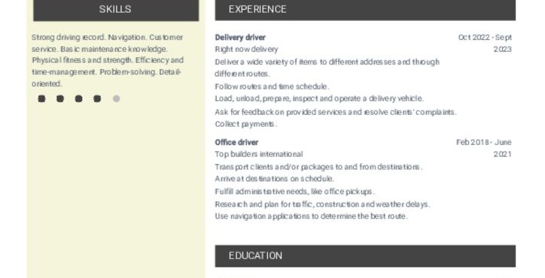Select the Office driver job title
This screenshot has width=545, height=278.
[x=236, y=142]
